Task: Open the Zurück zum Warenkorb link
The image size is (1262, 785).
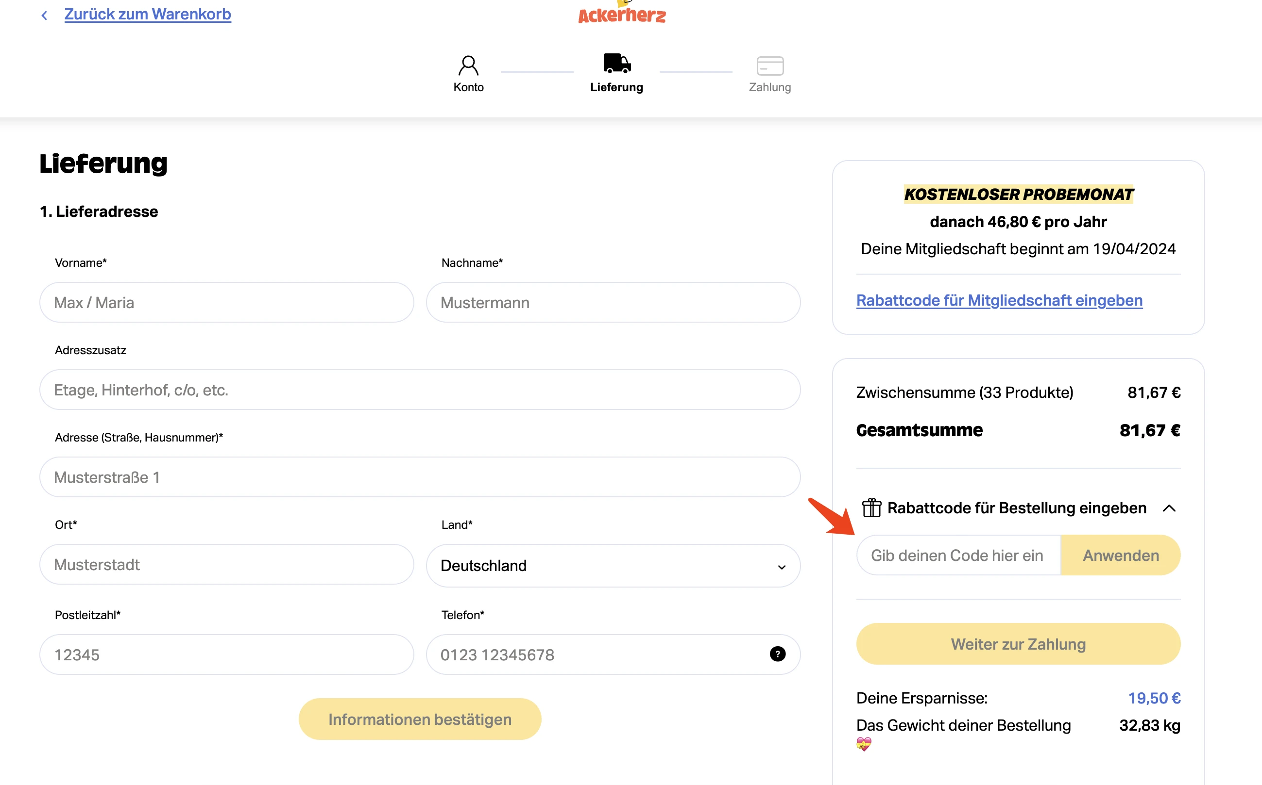Action: [x=148, y=14]
